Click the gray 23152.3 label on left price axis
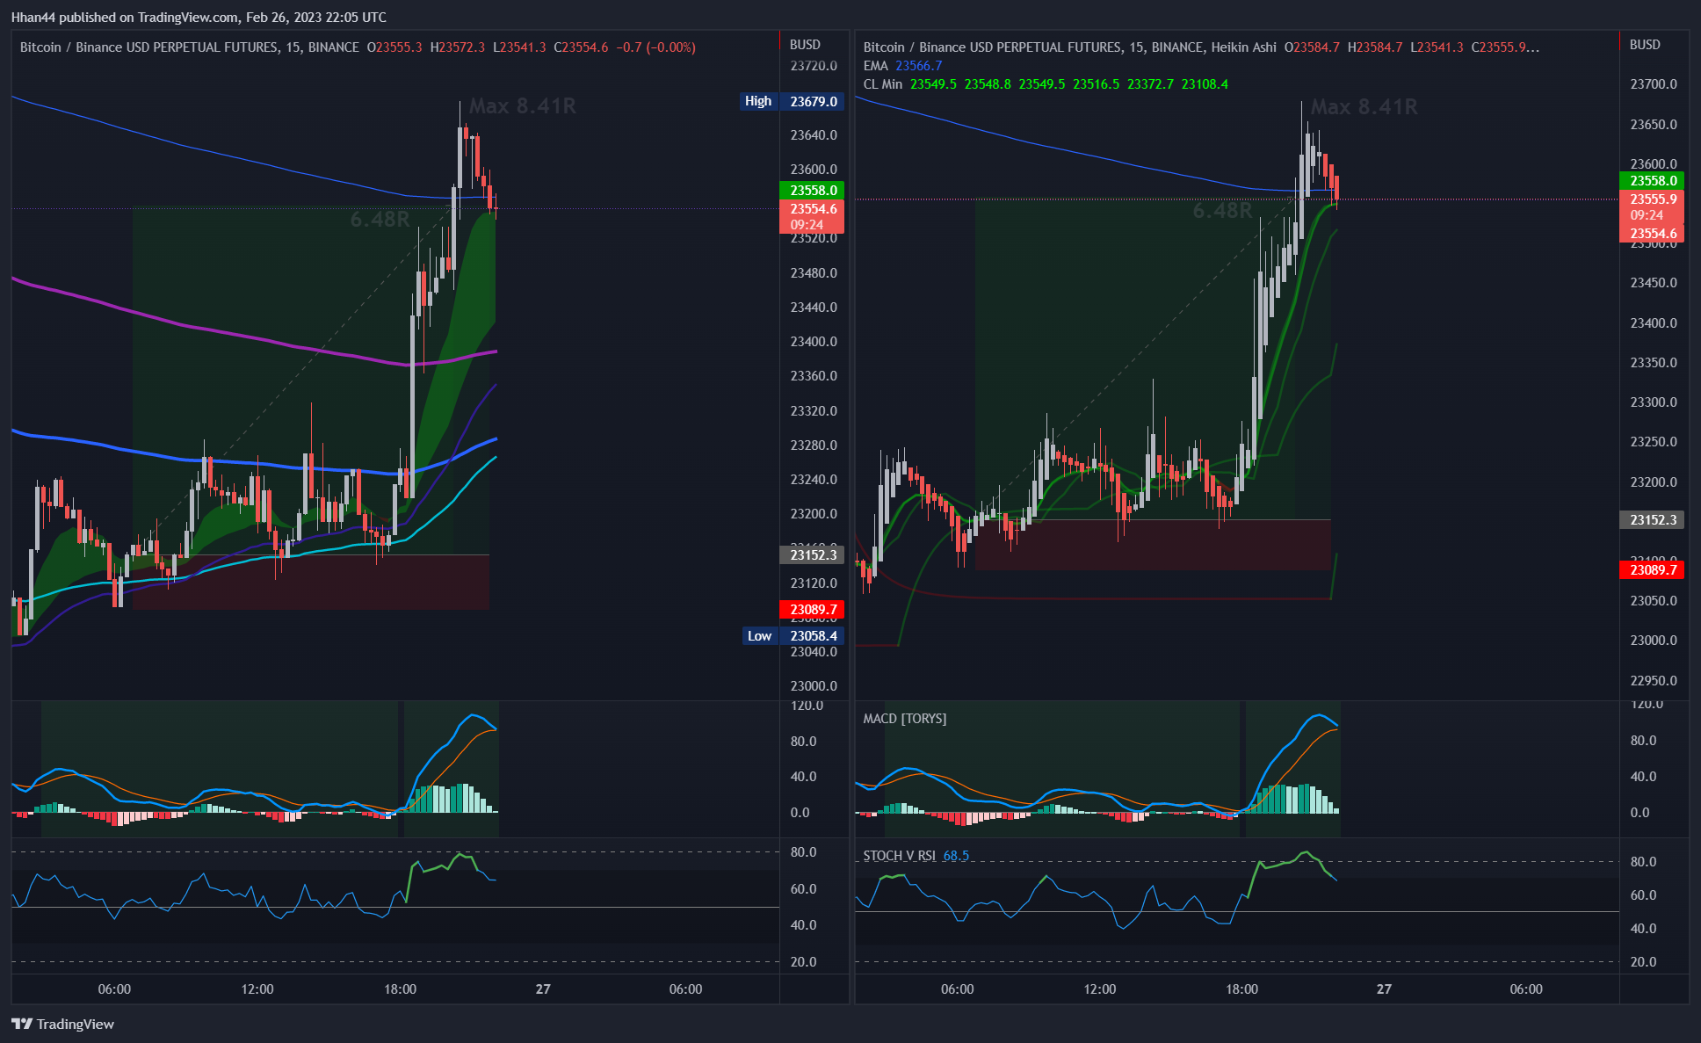1701x1043 pixels. pyautogui.click(x=813, y=554)
